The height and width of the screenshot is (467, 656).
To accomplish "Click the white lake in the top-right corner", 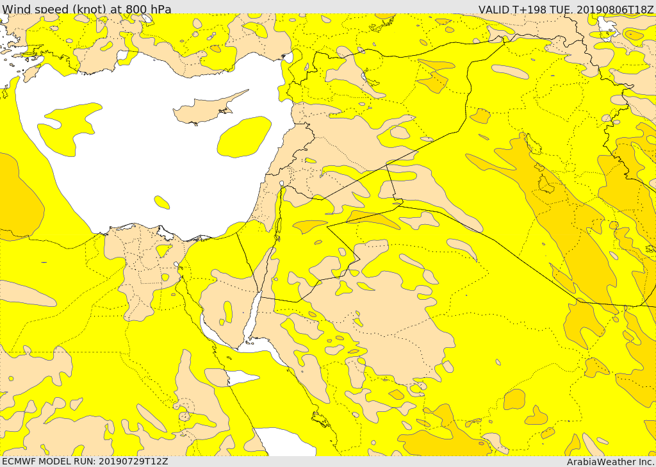I will click(607, 26).
